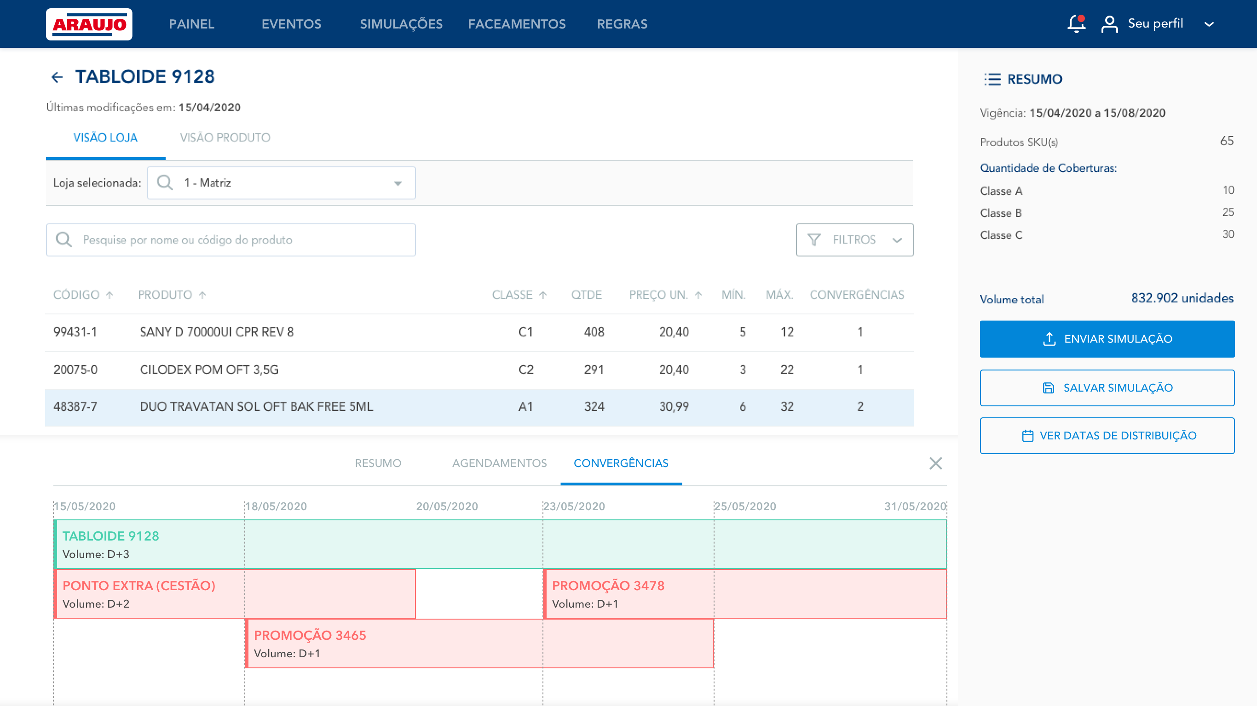Click the user profile avatar icon
The image size is (1257, 706).
(1109, 24)
